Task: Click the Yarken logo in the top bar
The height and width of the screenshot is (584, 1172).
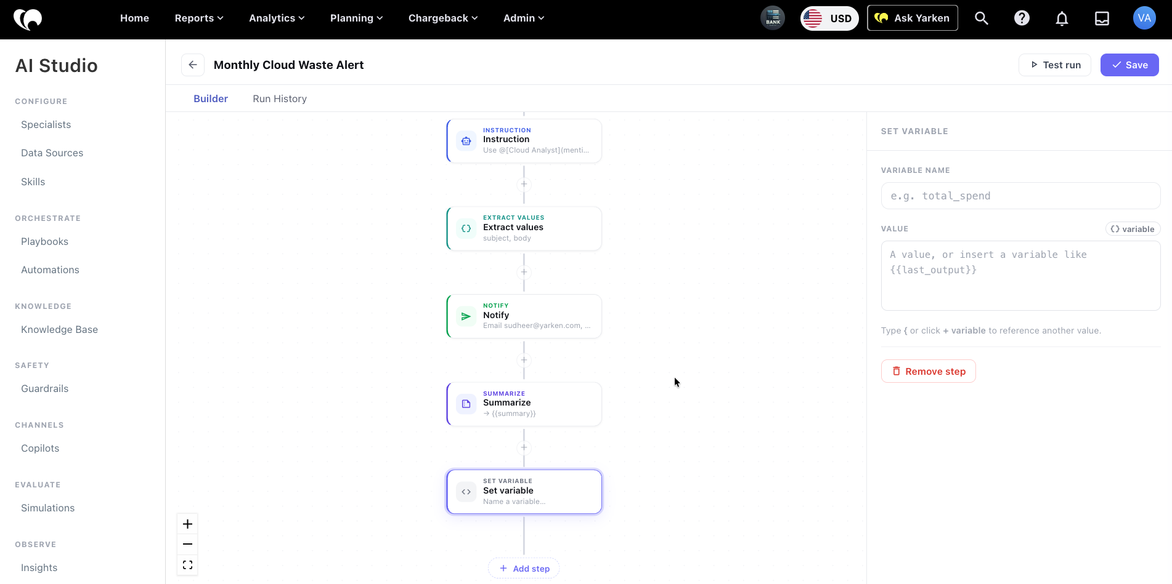Action: pos(28,19)
